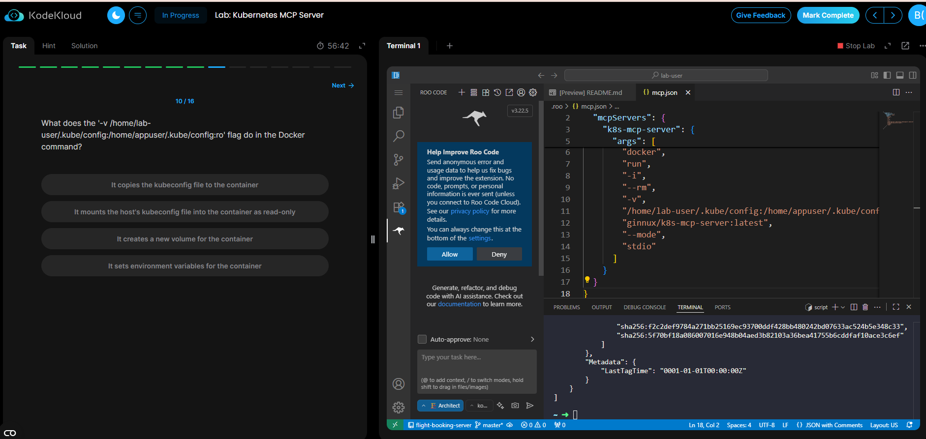Toggle primary side bar layout

887,75
